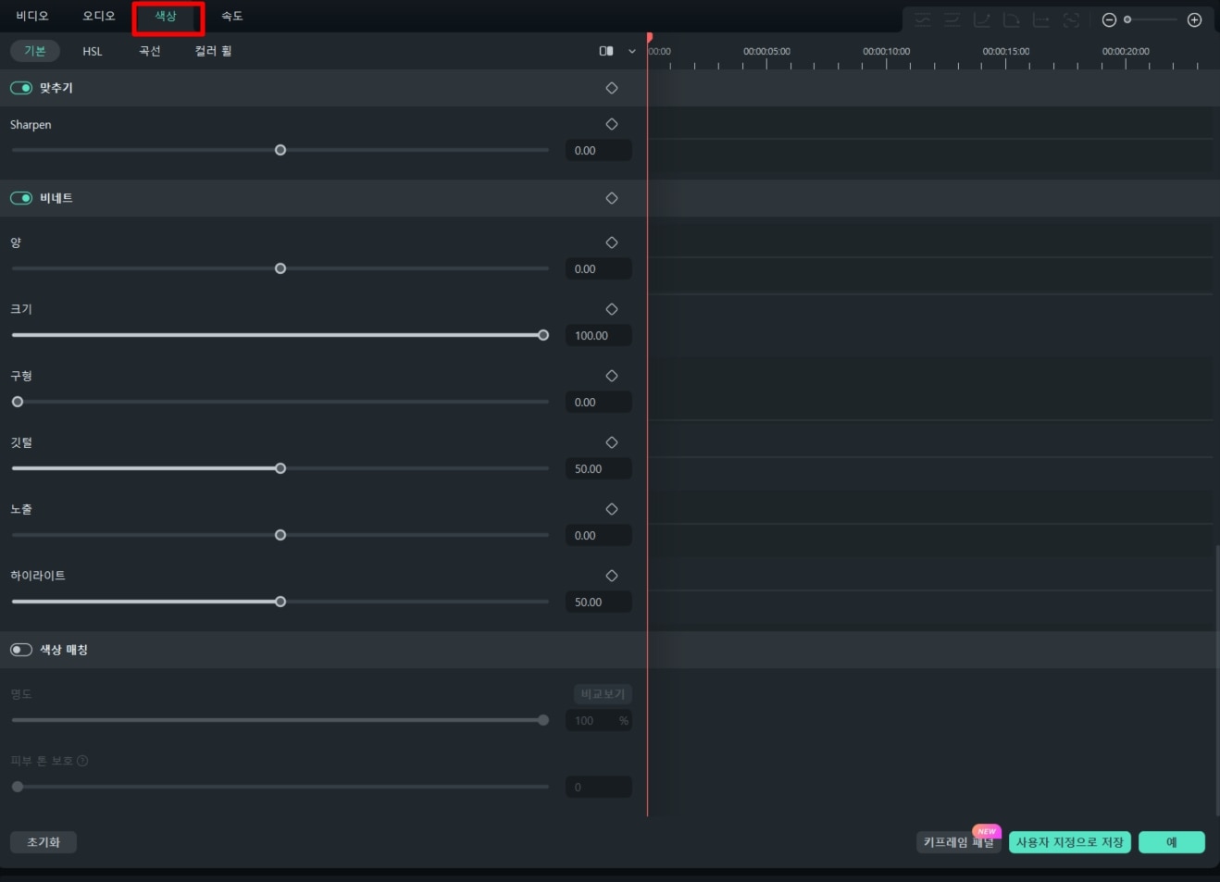Zoom in the keyframe timeline
1220x882 pixels.
pos(1194,19)
